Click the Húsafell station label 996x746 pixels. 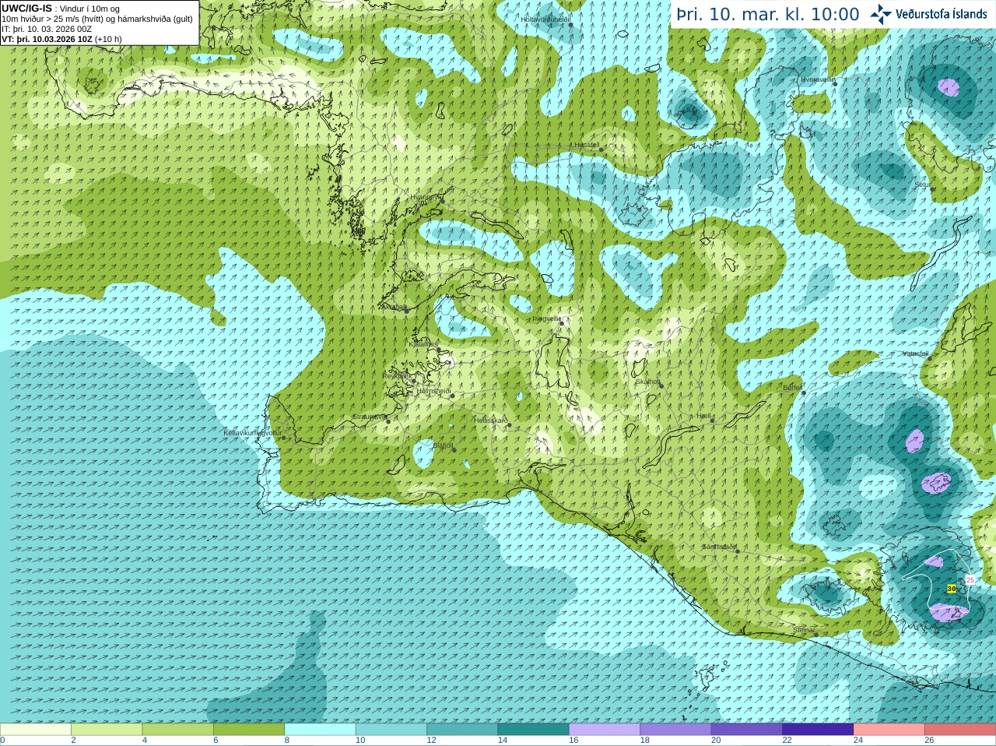587,145
